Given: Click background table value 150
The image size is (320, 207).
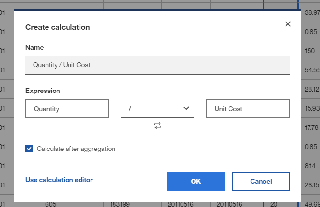Looking at the screenshot, I should pyautogui.click(x=309, y=51).
